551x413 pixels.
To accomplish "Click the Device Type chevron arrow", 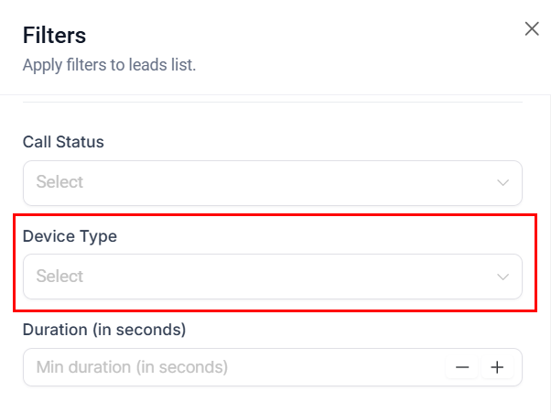I will pyautogui.click(x=502, y=277).
